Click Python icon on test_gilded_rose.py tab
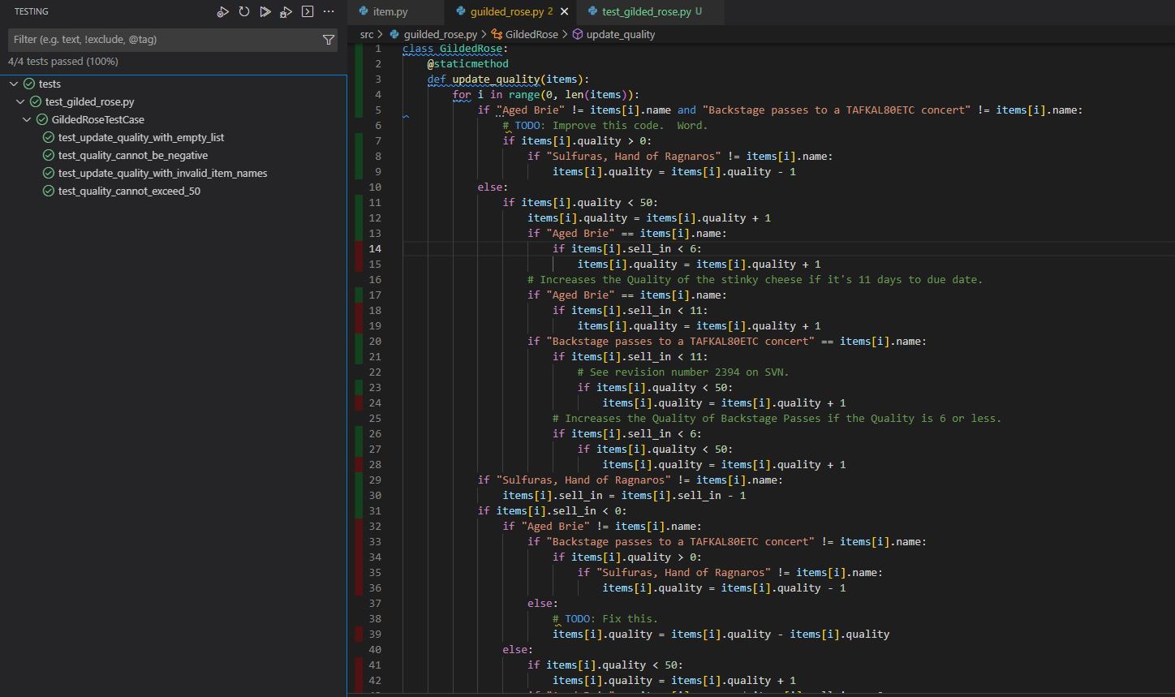Viewport: 1175px width, 697px height. coord(593,11)
